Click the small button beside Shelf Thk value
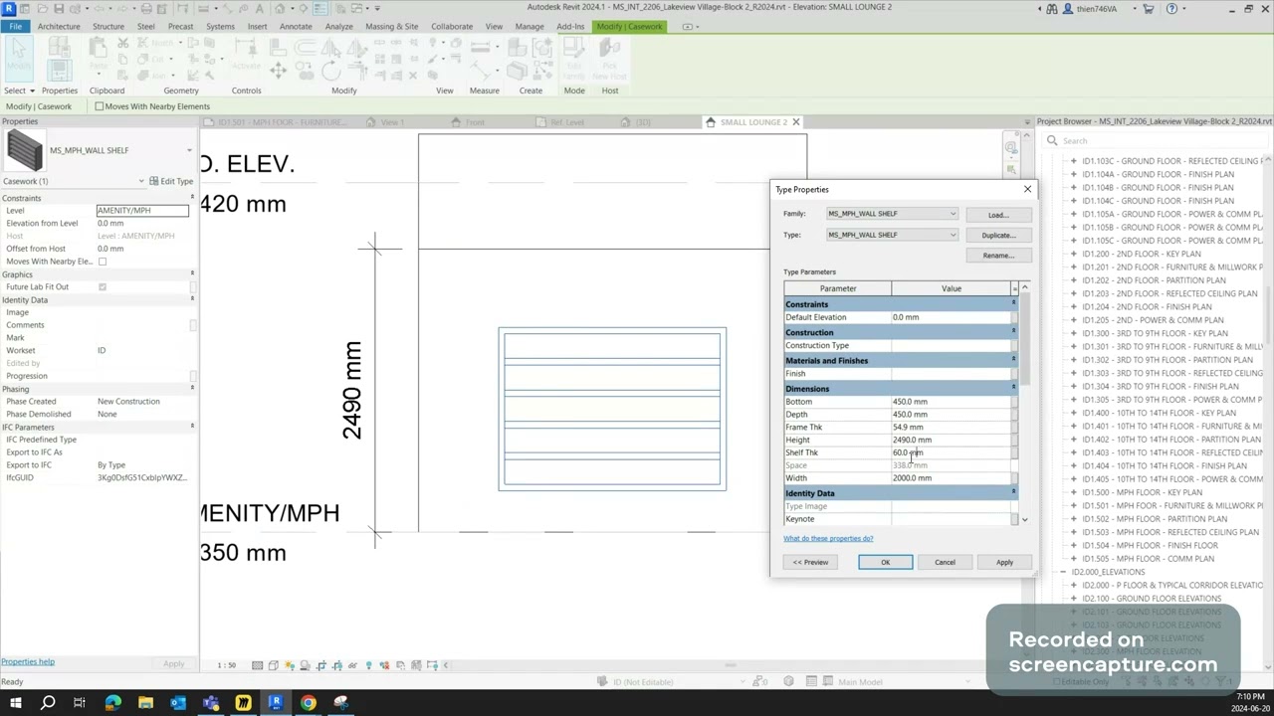Screen dimensions: 1274x716 point(1014,452)
